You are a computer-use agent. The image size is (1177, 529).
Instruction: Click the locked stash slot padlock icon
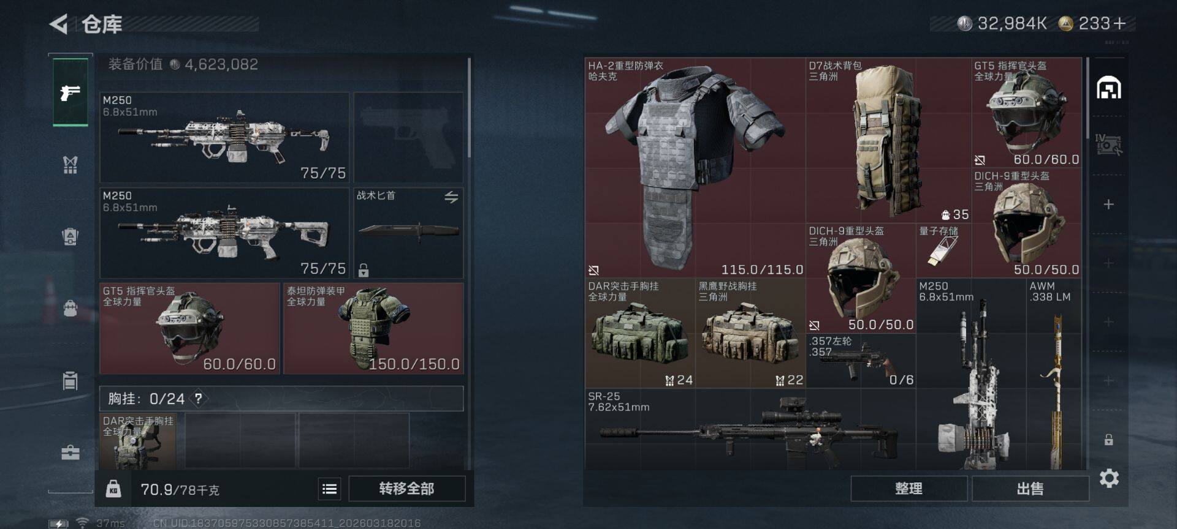(x=1108, y=440)
